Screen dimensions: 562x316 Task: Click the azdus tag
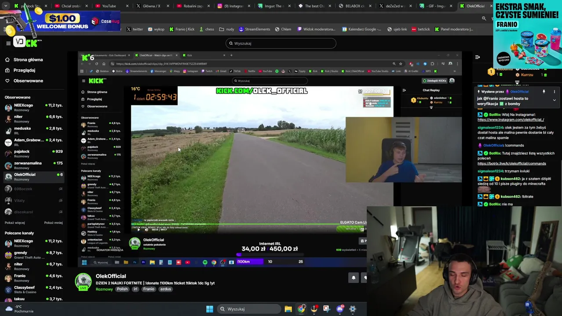pos(166,289)
